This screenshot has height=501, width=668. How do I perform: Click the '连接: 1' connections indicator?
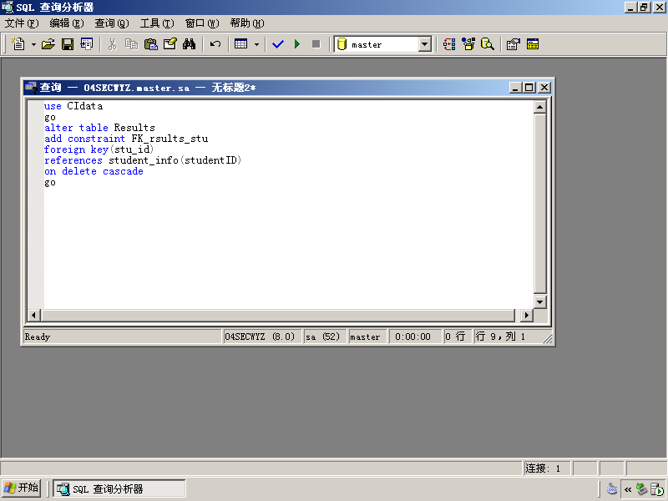[547, 468]
